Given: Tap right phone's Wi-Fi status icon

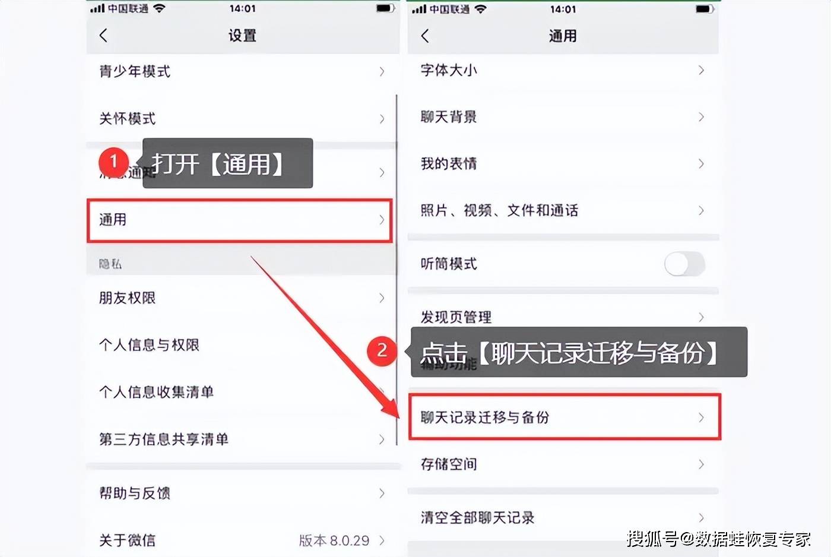Looking at the screenshot, I should pos(481,9).
